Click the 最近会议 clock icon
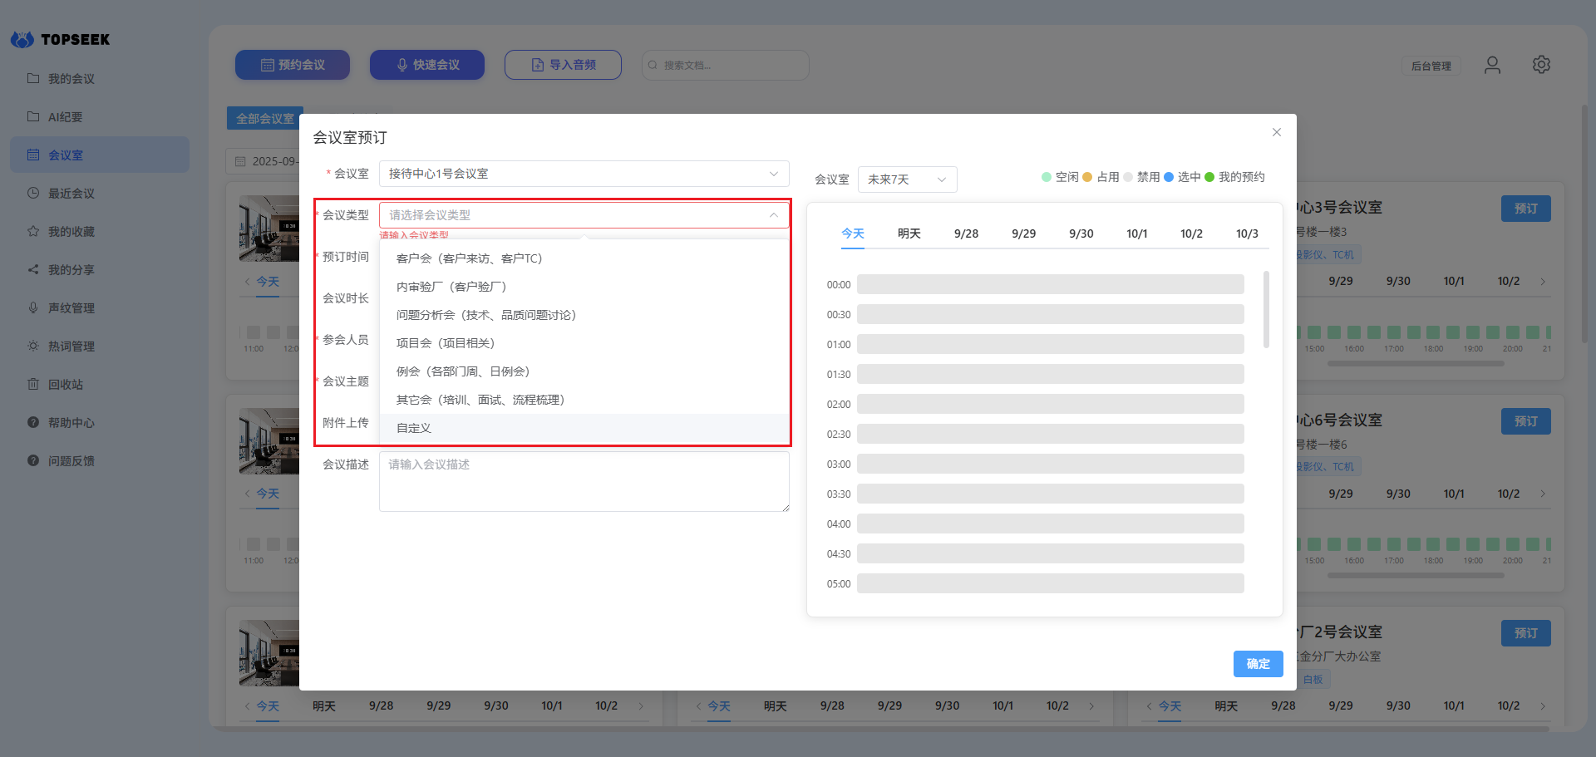 click(x=33, y=193)
